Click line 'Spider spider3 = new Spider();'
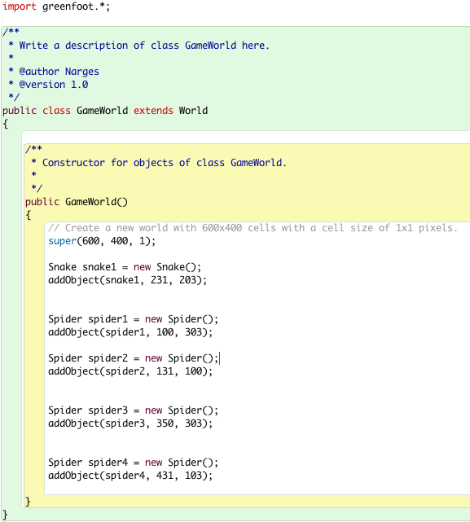The width and height of the screenshot is (470, 522). click(134, 410)
